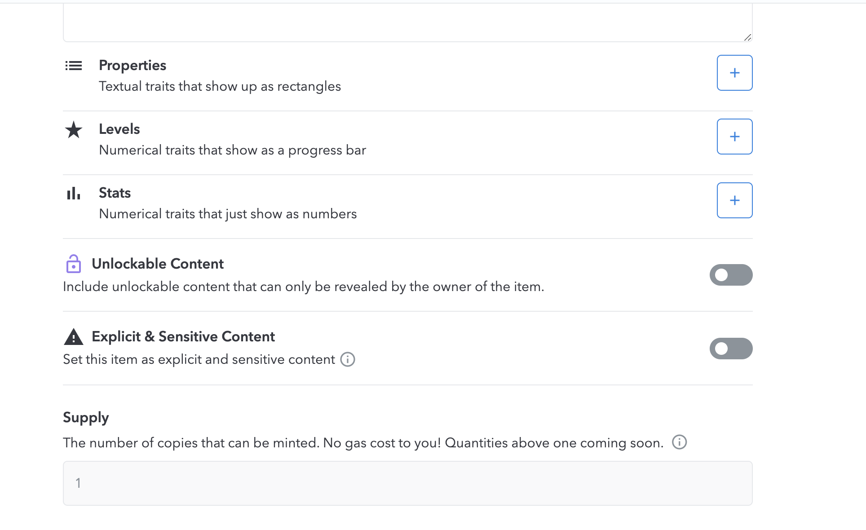Click the explicit content warning triangle icon
This screenshot has width=866, height=530.
pyautogui.click(x=74, y=337)
